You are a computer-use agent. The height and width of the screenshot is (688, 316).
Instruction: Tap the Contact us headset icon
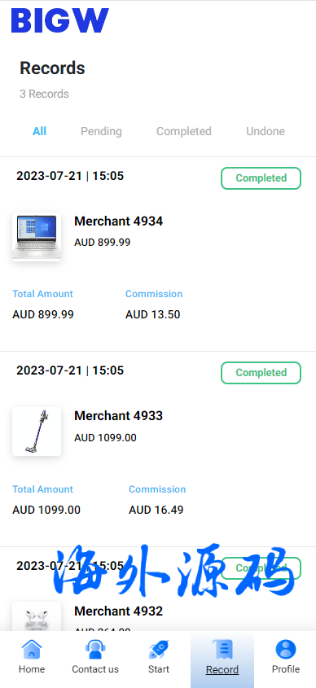pos(95,650)
